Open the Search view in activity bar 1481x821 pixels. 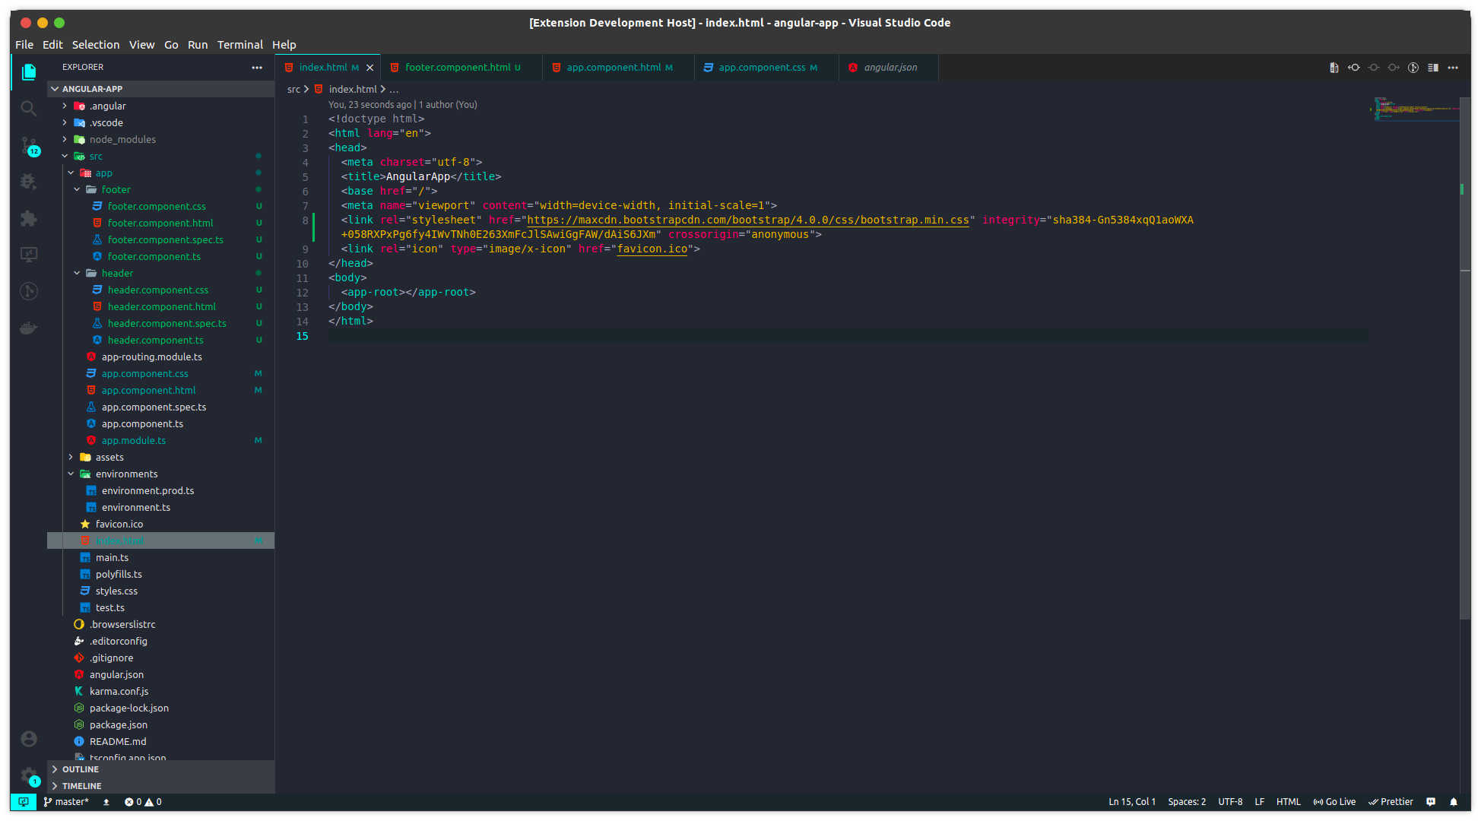click(x=29, y=108)
